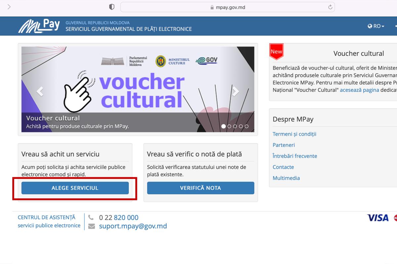Select the second carousel indicator dot

point(229,126)
